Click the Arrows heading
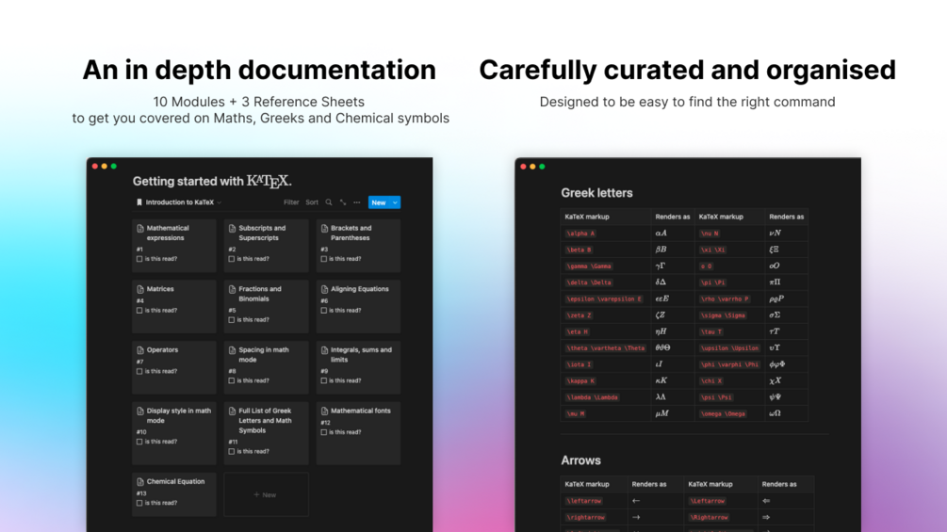Image resolution: width=947 pixels, height=532 pixels. pyautogui.click(x=581, y=460)
